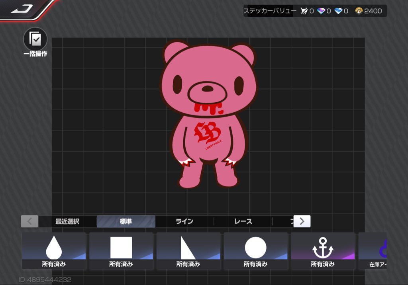Screen dimensions: 408x285
Task: Go back using the top-left back arrow
Action: pos(22,9)
